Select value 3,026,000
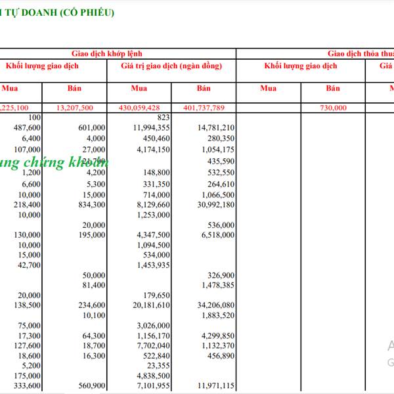 point(154,326)
